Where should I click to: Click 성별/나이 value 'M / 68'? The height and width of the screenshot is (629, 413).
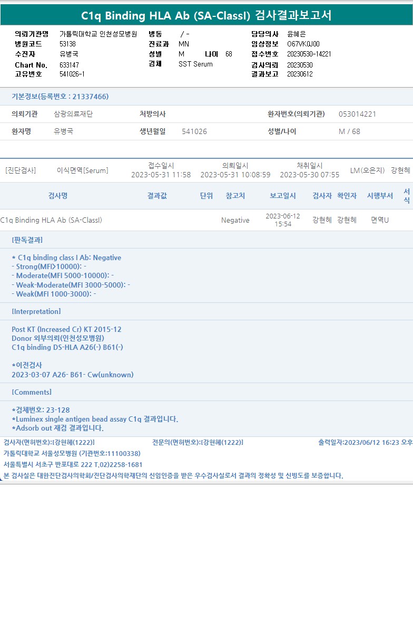click(349, 131)
